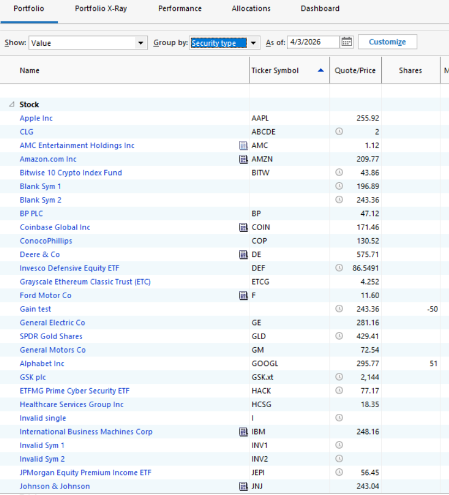This screenshot has height=495, width=449.
Task: Open the calendar date picker icon
Action: click(346, 42)
